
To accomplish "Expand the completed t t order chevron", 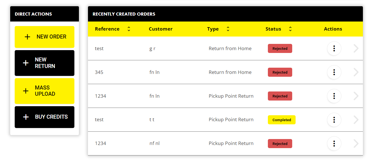I will (x=356, y=120).
